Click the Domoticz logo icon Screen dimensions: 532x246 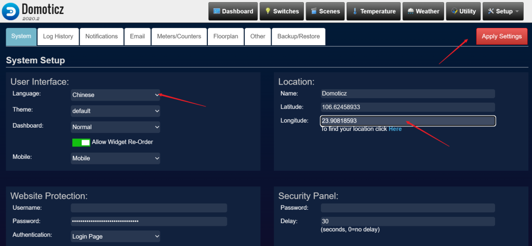tap(11, 11)
